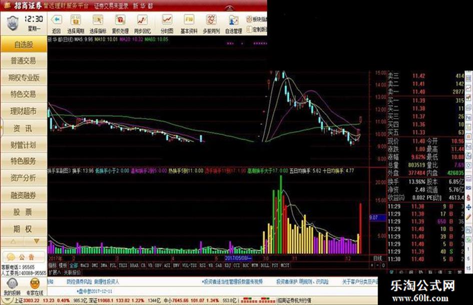Select the BOLL indicator tab
This screenshot has height=305, width=473.
click(265, 265)
